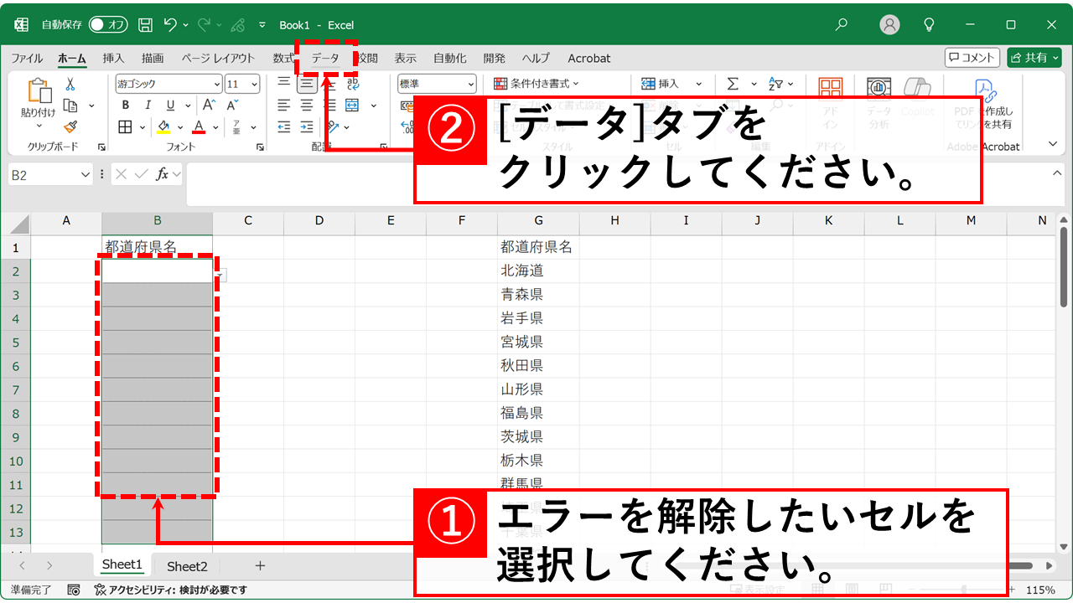Screen dimensions: 1073x603
Task: Center cell text horizontally
Action: click(307, 106)
